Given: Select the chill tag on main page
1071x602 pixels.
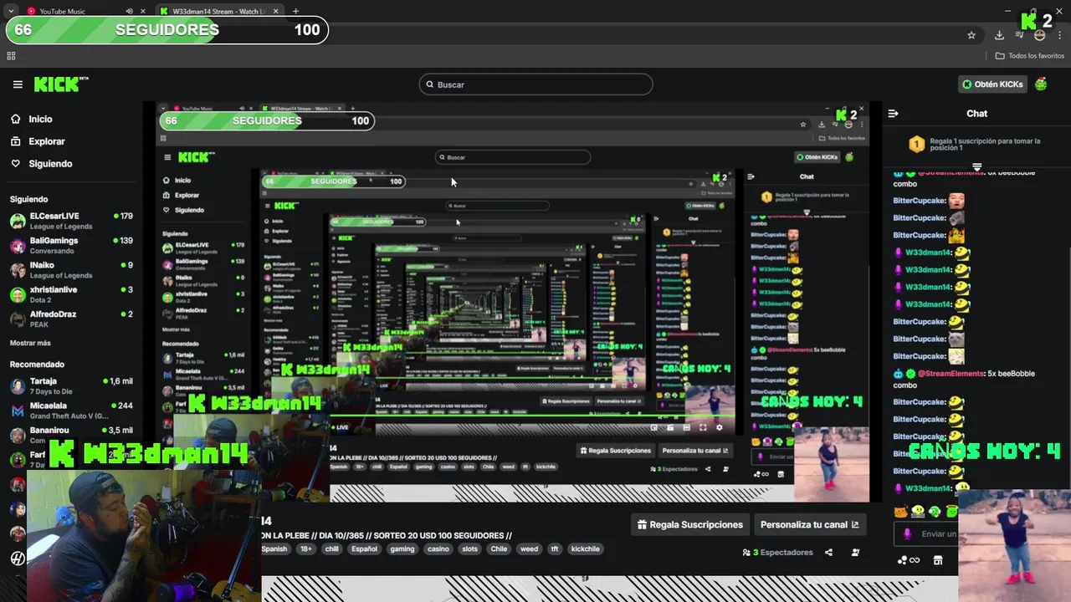Looking at the screenshot, I should click(x=332, y=549).
